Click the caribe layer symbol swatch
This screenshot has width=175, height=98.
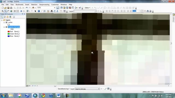tap(8, 25)
